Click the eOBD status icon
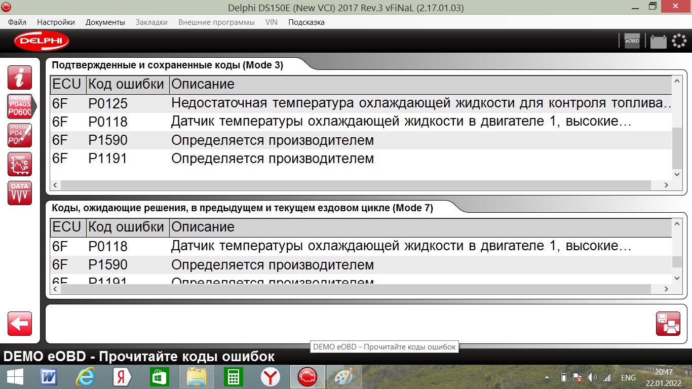 click(632, 41)
